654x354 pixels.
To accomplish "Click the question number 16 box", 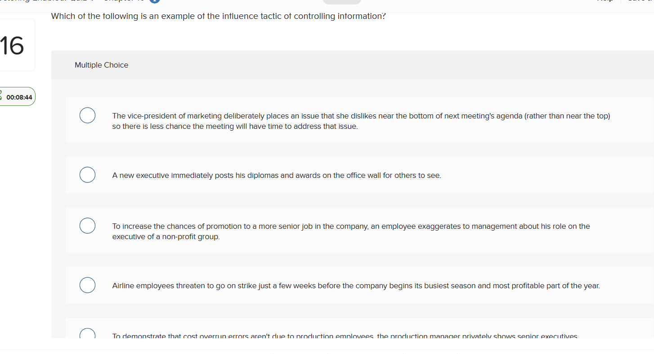I will tap(13, 45).
